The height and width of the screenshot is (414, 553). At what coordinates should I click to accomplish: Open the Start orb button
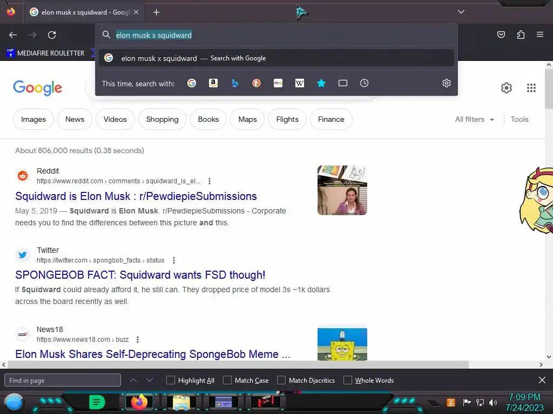[x=14, y=403]
